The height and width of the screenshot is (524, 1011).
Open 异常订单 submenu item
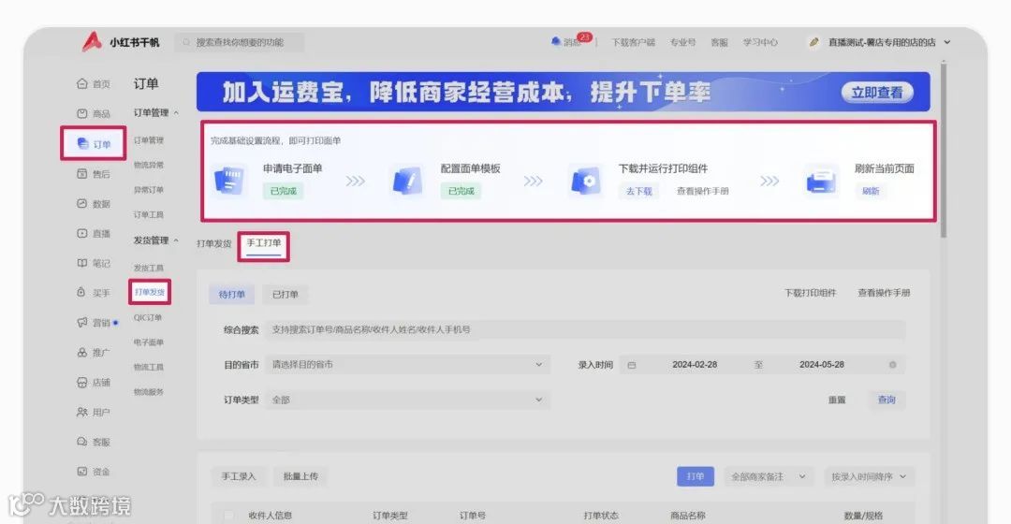pos(149,190)
